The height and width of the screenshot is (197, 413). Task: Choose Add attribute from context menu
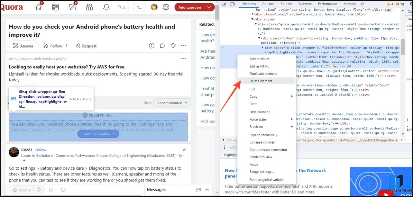click(x=260, y=59)
